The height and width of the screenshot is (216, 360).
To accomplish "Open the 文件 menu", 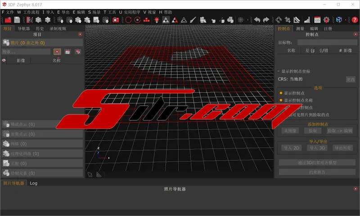I will click(8, 12).
